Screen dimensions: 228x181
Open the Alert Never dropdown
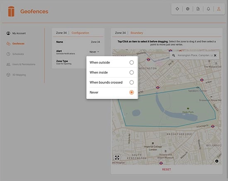tap(94, 52)
